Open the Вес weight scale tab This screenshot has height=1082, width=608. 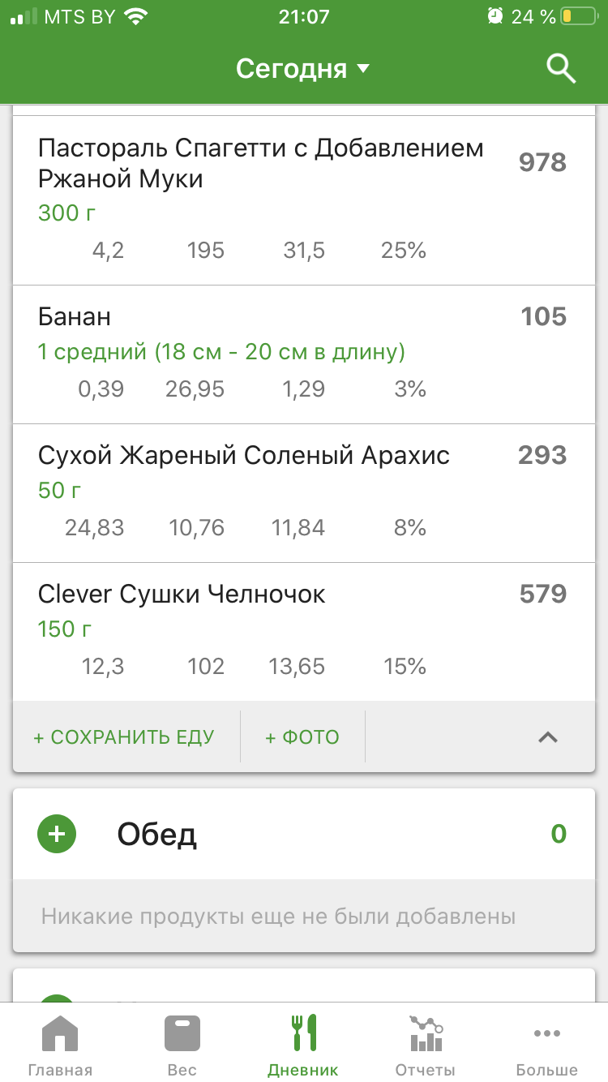182,1046
